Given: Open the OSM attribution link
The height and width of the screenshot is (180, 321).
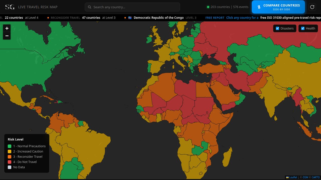Looking at the screenshot, I should 305,177.
